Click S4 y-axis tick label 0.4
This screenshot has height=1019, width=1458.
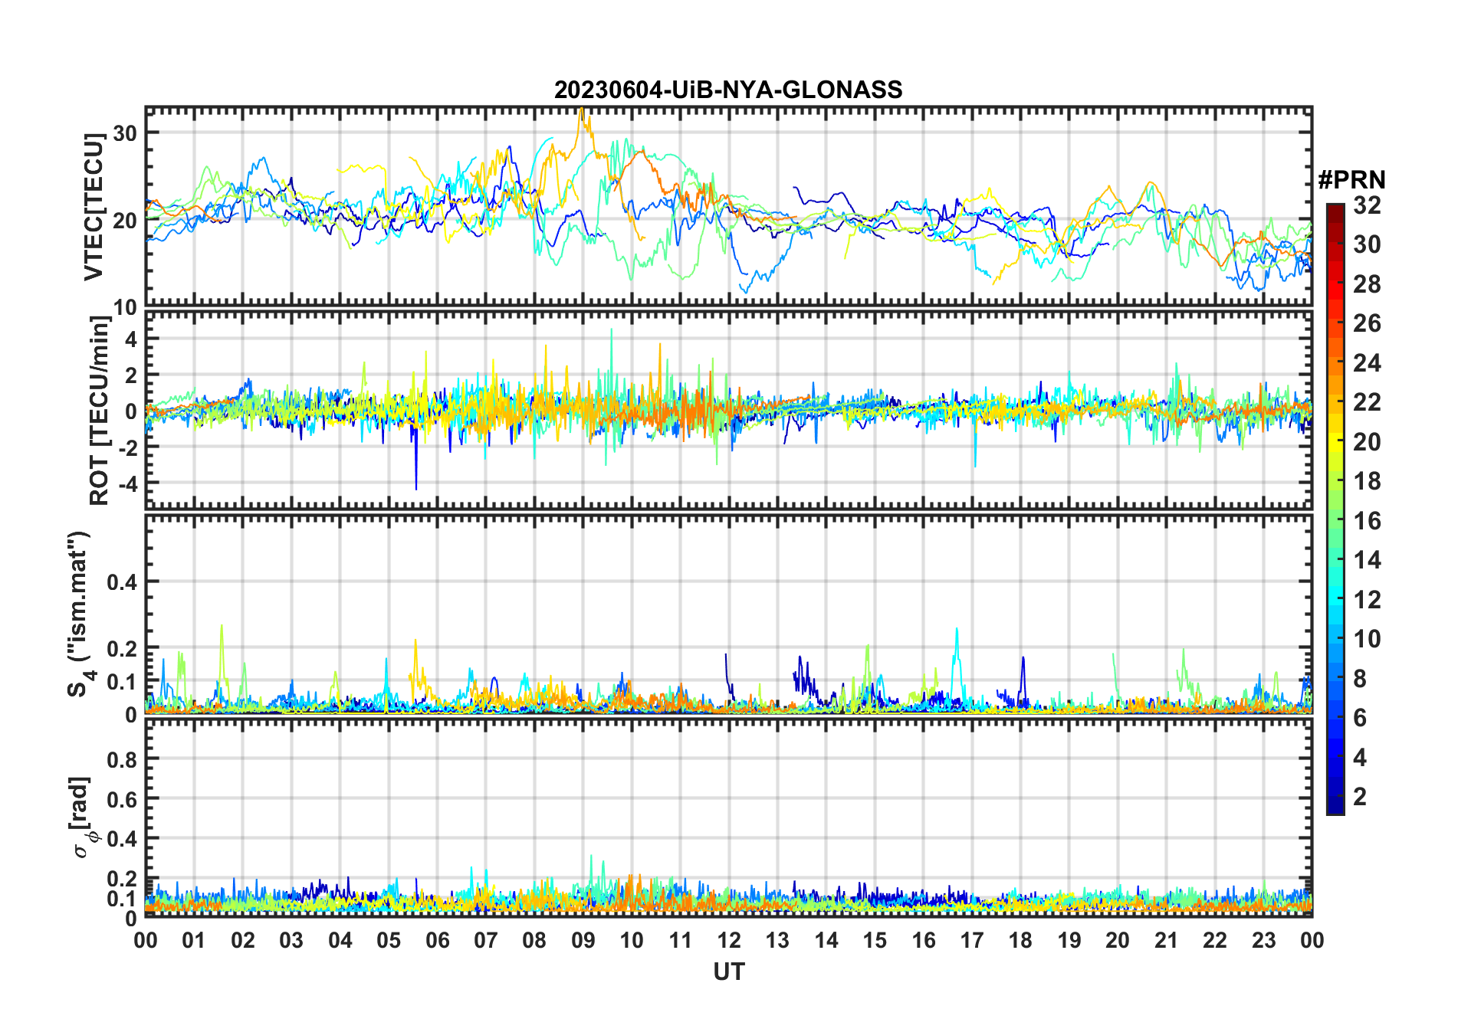pos(123,582)
